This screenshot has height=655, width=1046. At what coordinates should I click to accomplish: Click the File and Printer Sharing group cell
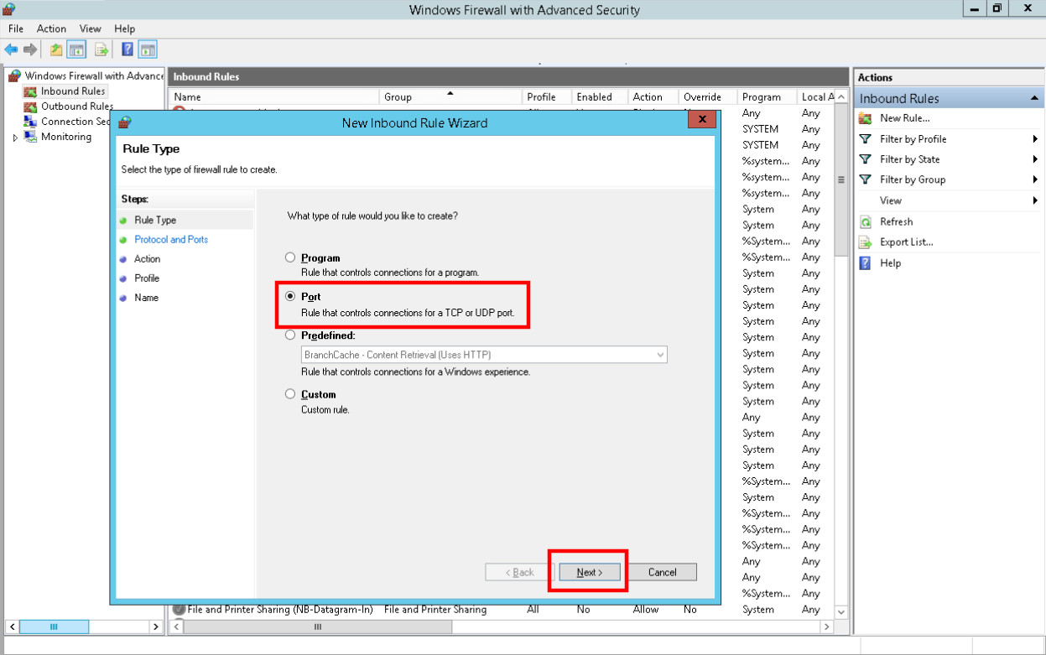tap(435, 610)
